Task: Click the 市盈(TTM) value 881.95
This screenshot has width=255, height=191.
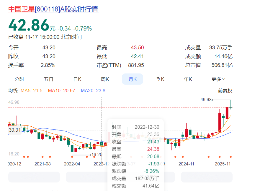Action: pos(136,65)
